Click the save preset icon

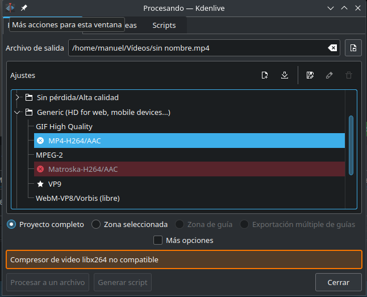click(x=310, y=75)
